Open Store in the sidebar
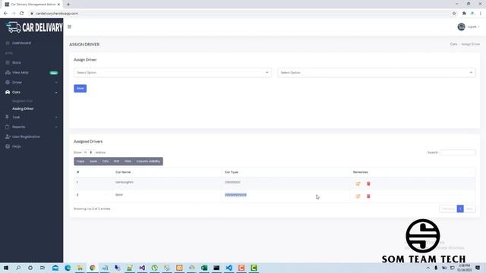This screenshot has width=486, height=273. point(17,62)
